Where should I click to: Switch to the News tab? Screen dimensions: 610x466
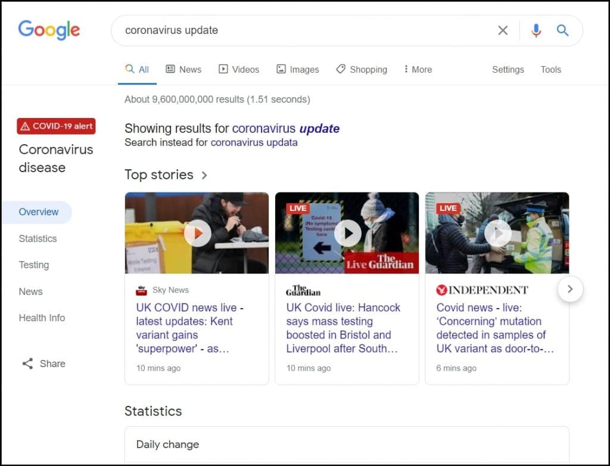(183, 69)
